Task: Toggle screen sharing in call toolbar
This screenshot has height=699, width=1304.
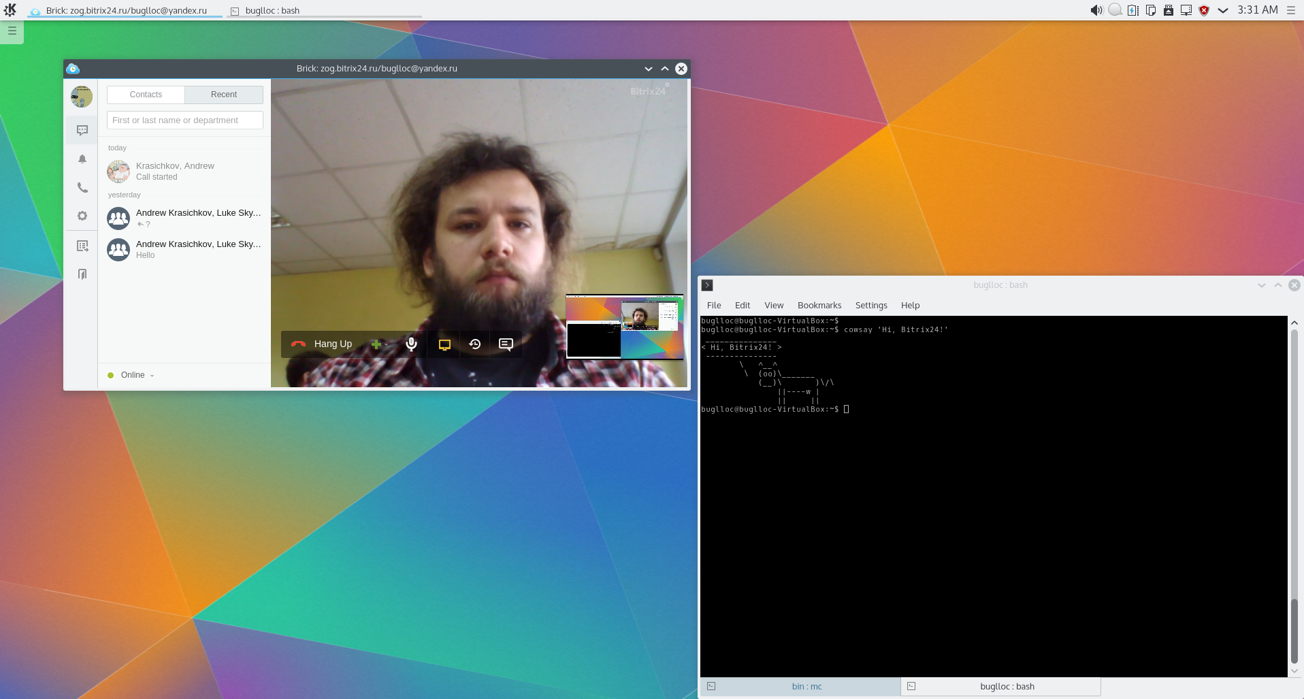Action: (444, 344)
